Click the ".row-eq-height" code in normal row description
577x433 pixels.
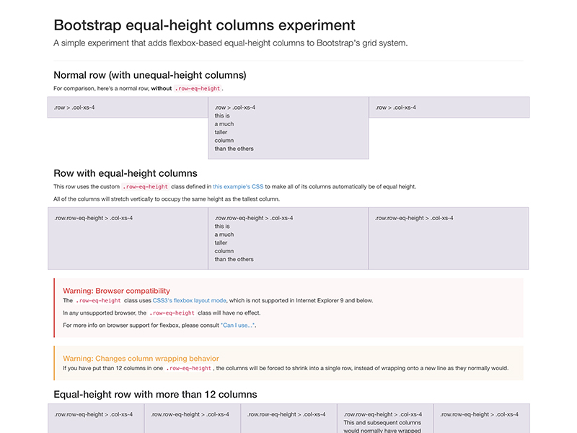tap(198, 89)
